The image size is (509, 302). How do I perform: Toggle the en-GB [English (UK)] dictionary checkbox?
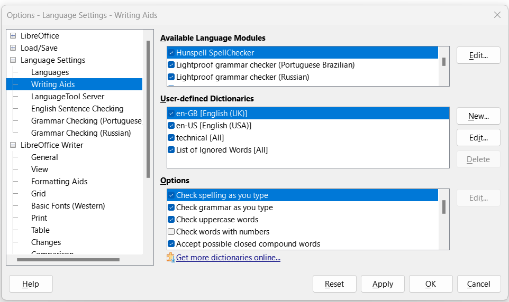coord(171,114)
